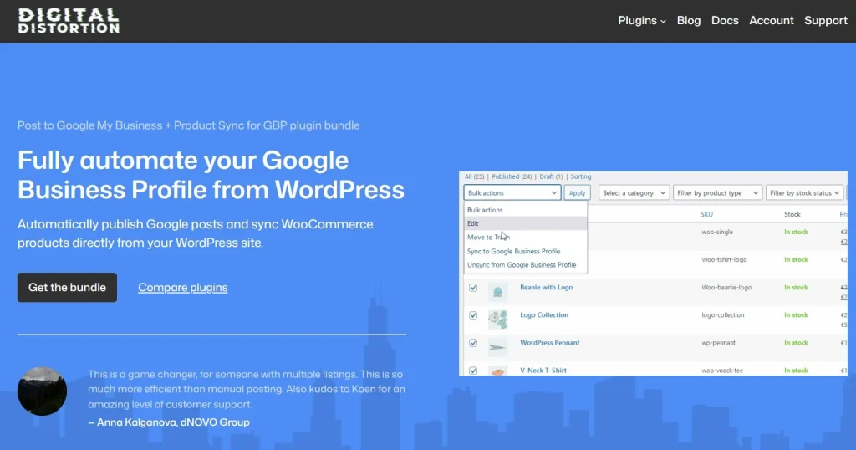Open the Account page
856x450 pixels.
point(771,21)
